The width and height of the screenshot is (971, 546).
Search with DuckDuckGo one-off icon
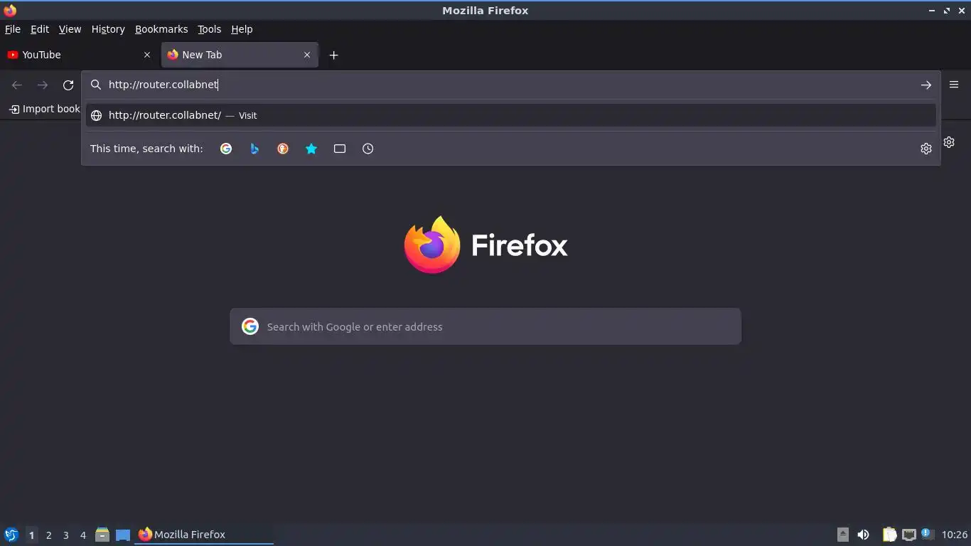coord(283,149)
